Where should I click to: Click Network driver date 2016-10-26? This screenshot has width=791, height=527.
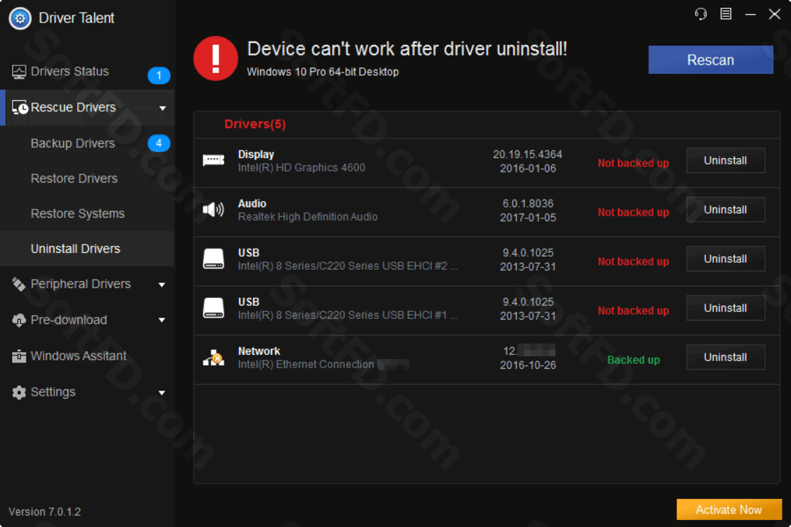click(x=527, y=365)
